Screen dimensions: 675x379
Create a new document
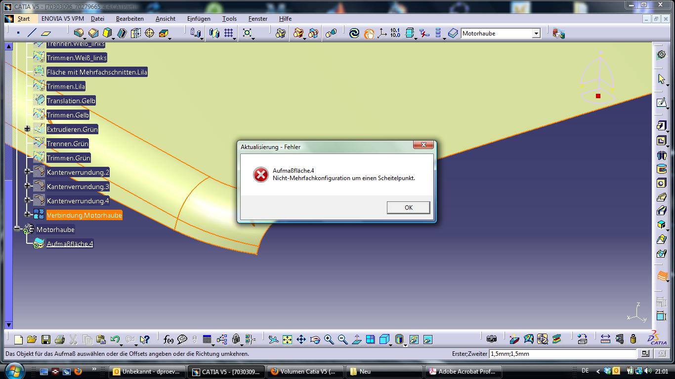[18, 340]
